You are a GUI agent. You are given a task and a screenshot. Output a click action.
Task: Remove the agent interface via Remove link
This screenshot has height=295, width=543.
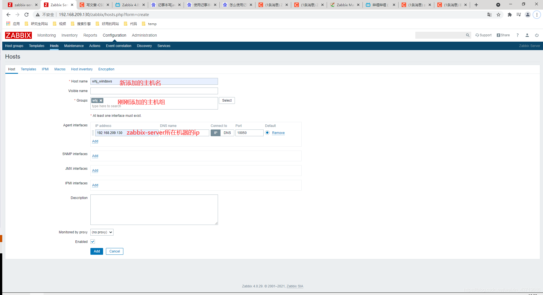click(278, 133)
